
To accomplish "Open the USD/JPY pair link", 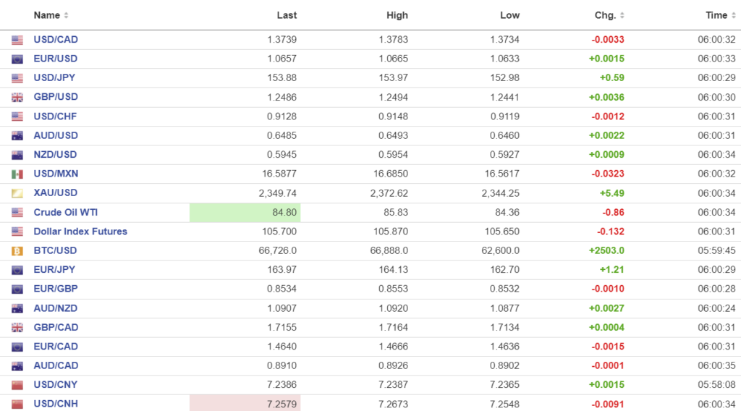I will (x=55, y=78).
